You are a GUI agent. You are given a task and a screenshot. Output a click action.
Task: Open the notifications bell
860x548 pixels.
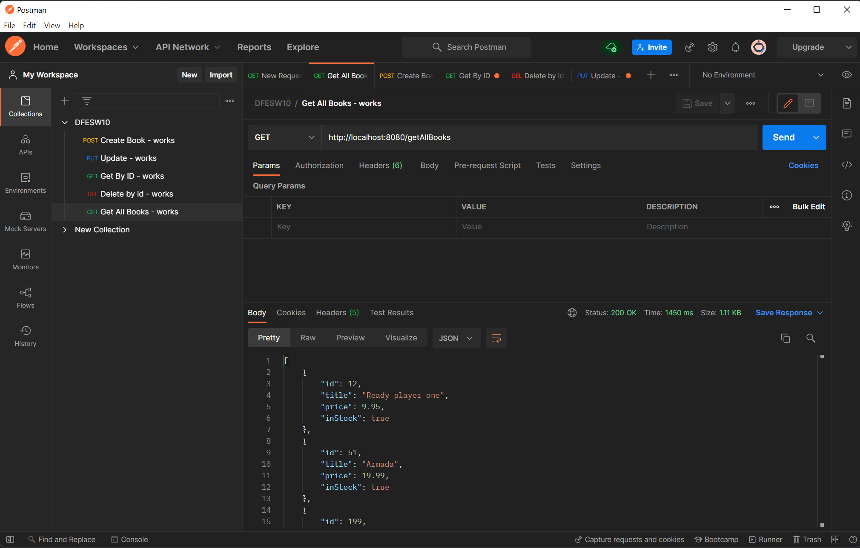(x=736, y=47)
